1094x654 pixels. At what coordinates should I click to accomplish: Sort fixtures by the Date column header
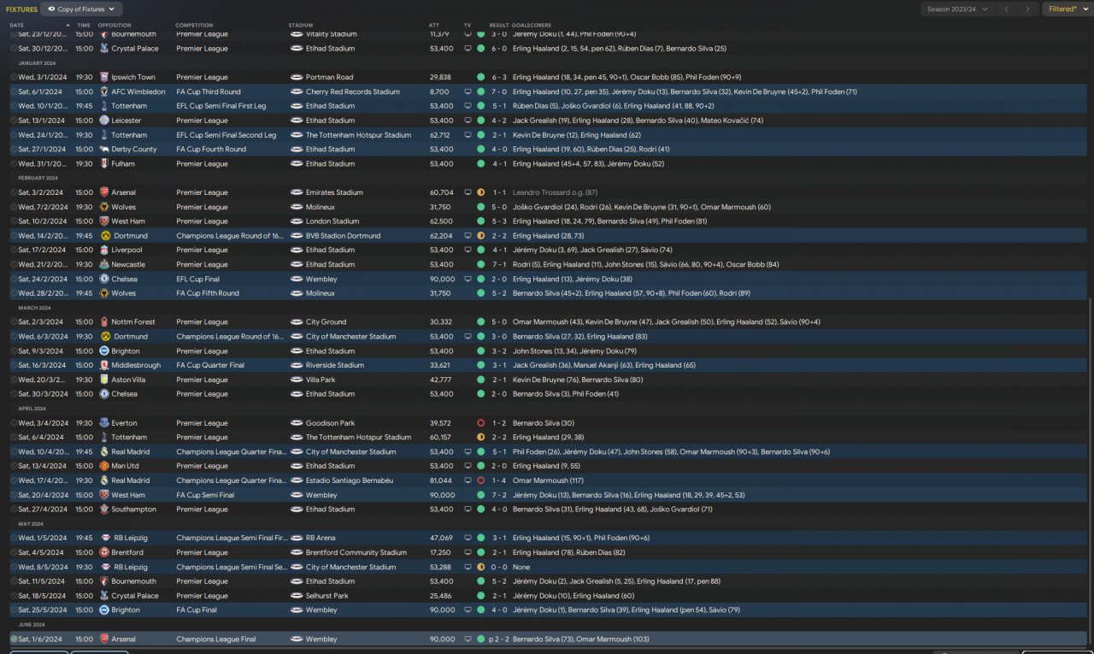[x=17, y=25]
